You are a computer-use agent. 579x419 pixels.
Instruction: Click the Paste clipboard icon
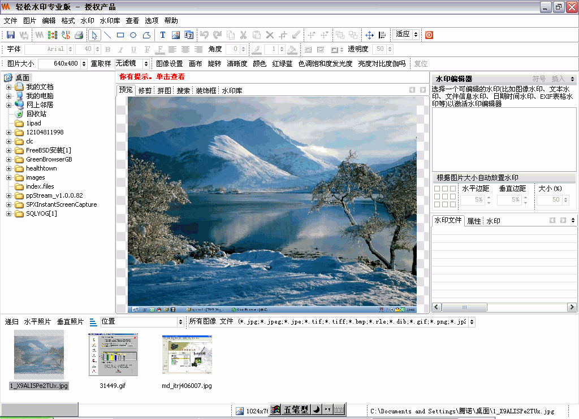pos(257,35)
